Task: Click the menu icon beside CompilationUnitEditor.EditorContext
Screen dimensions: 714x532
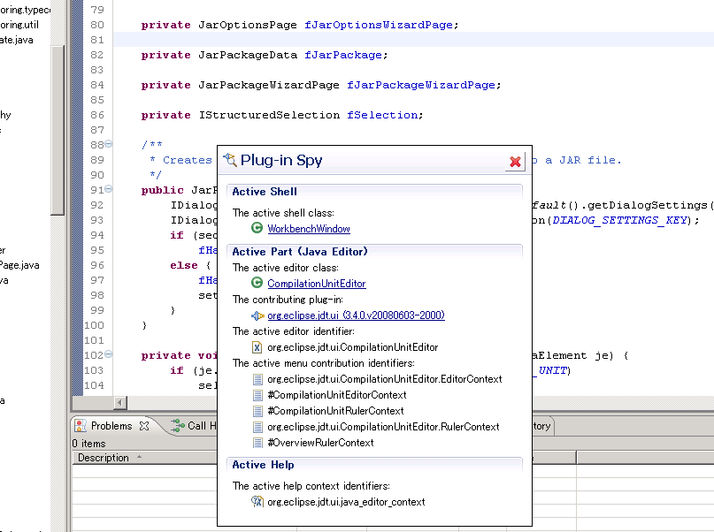Action: (x=257, y=379)
